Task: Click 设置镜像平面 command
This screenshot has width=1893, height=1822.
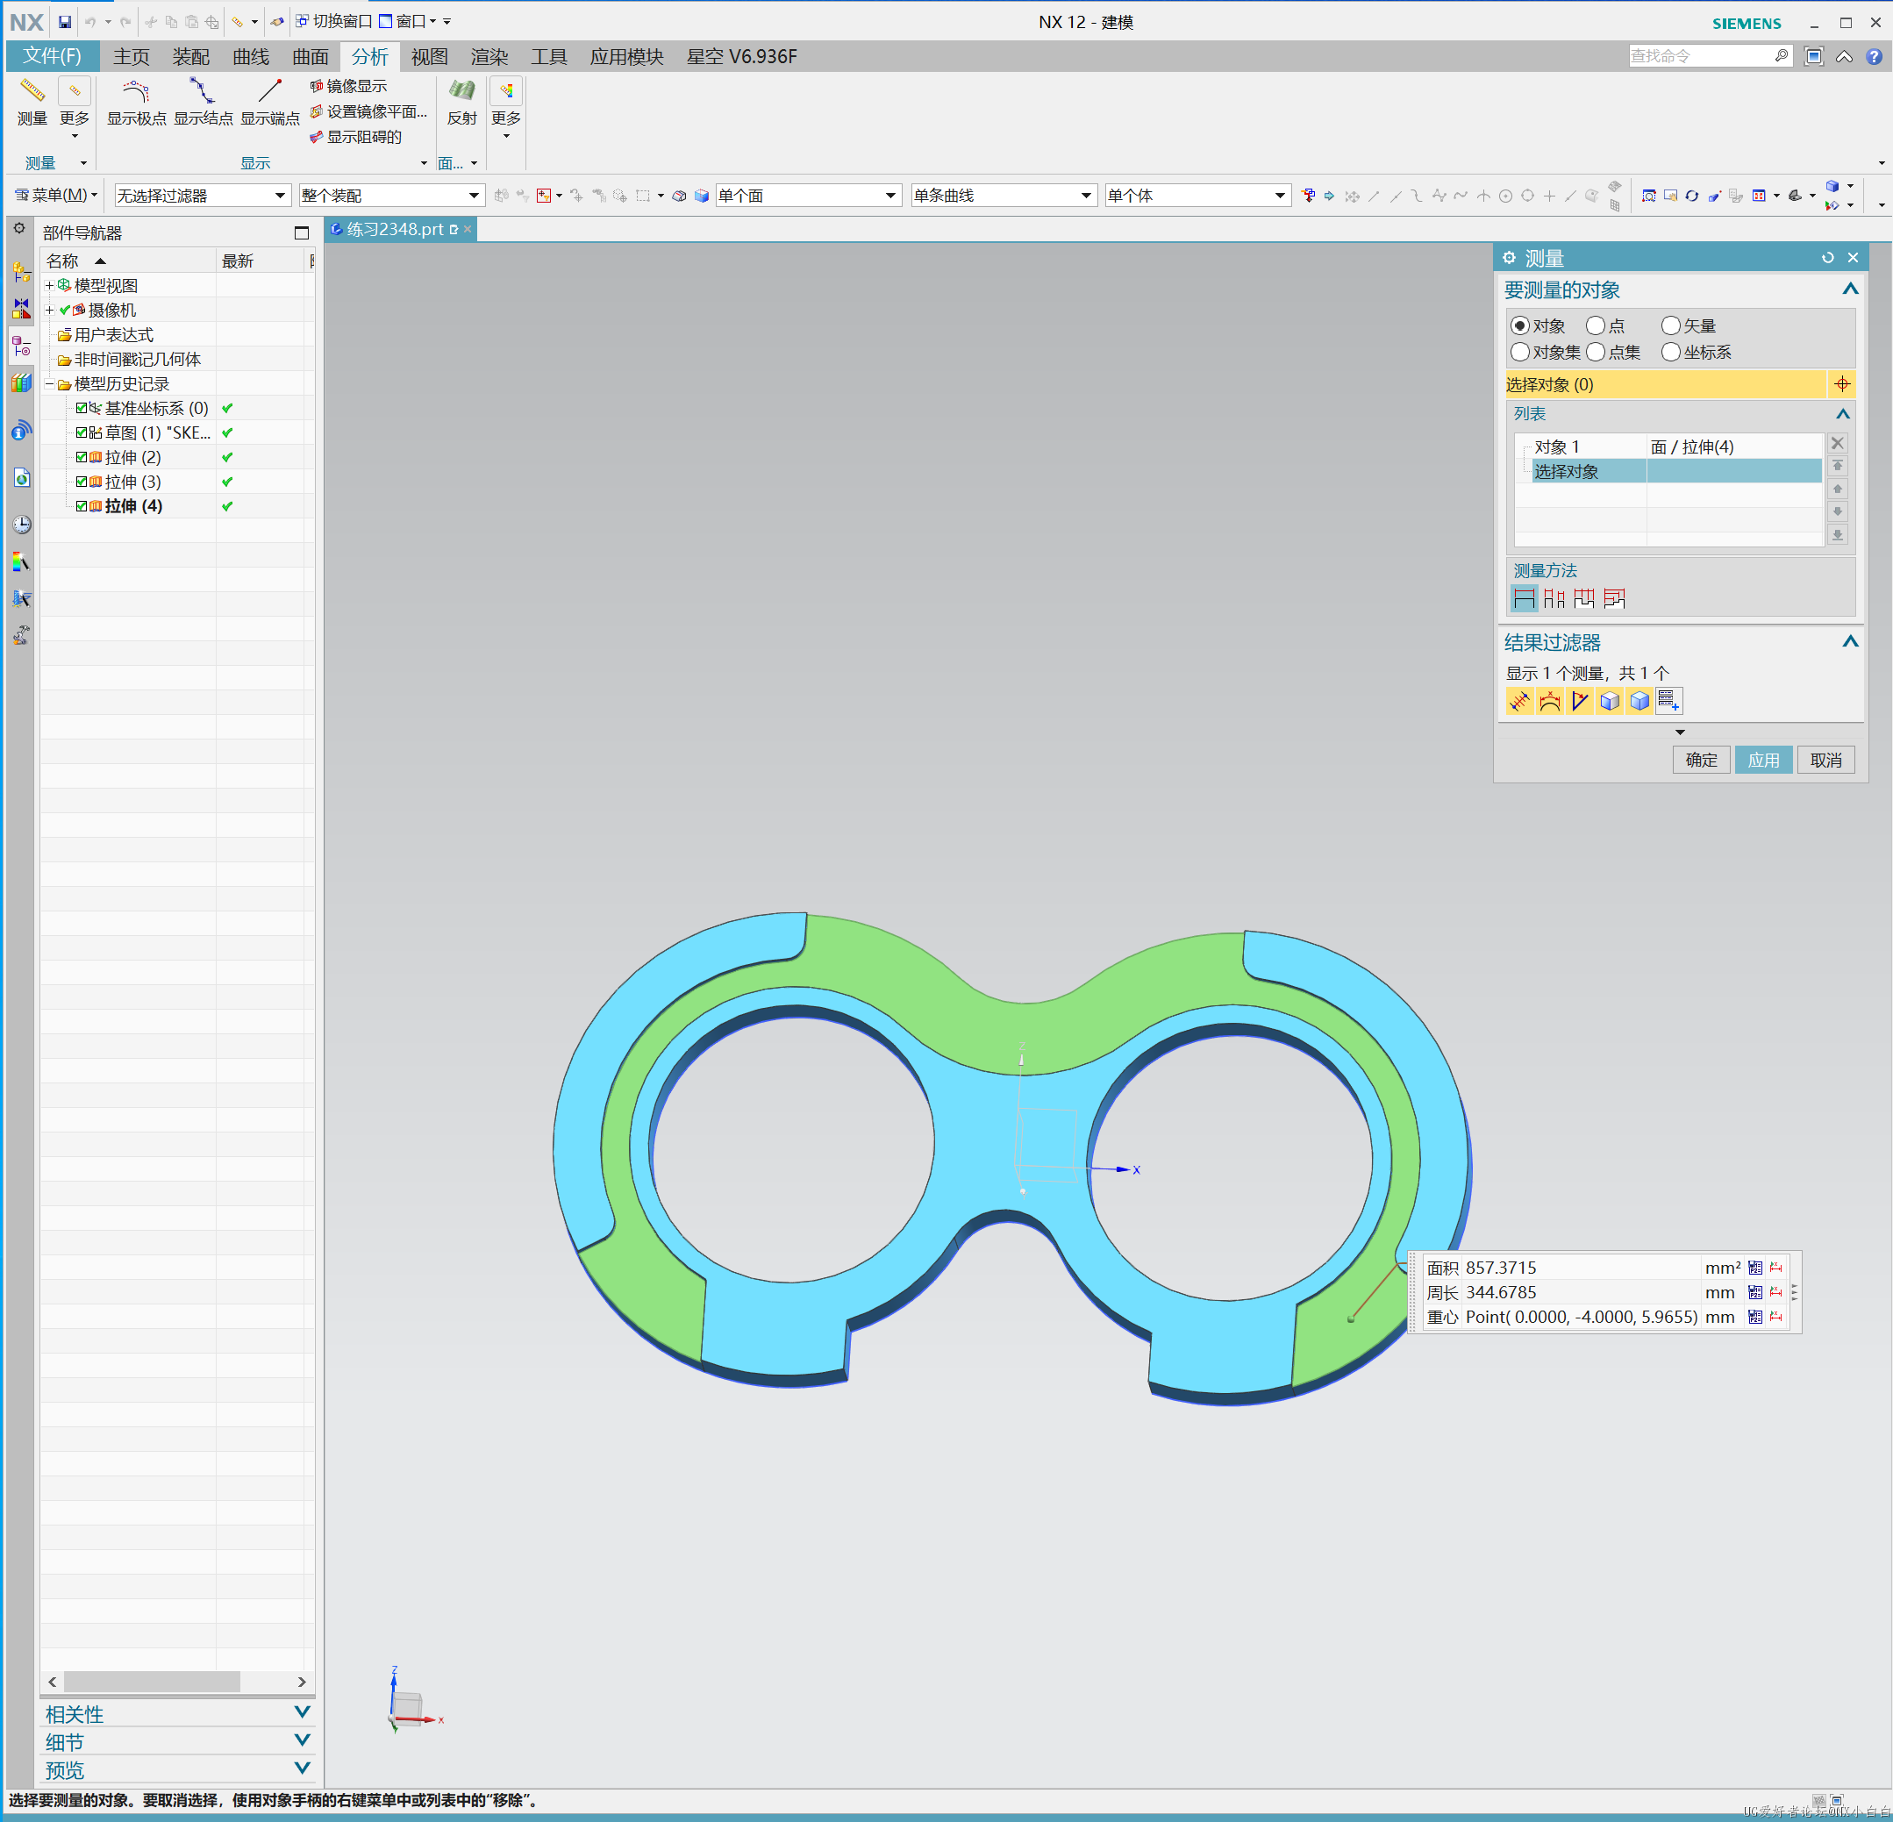Action: pos(368,111)
